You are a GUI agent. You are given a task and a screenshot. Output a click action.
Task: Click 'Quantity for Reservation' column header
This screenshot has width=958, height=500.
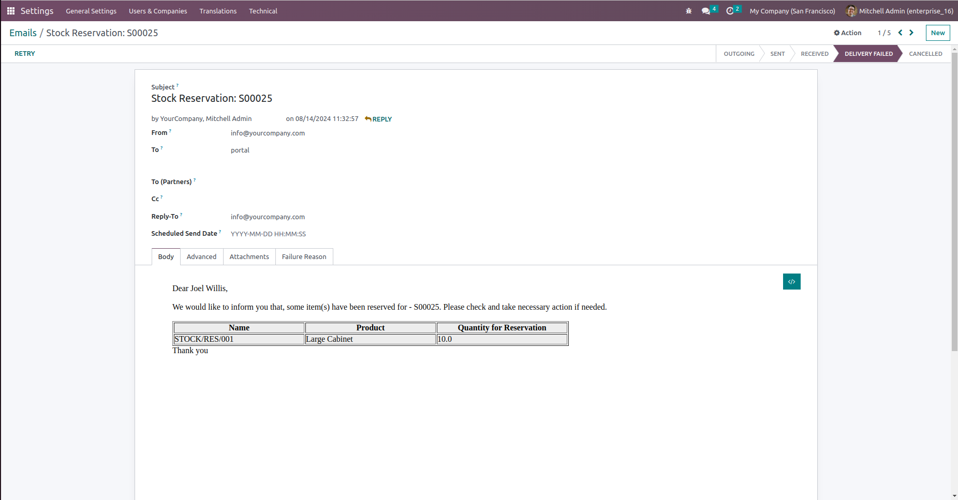(x=502, y=328)
